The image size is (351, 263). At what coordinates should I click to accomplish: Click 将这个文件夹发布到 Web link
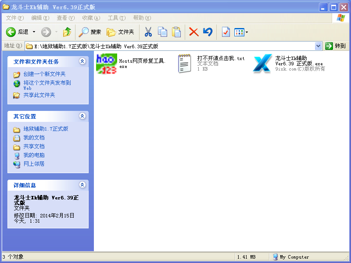tap(47, 85)
